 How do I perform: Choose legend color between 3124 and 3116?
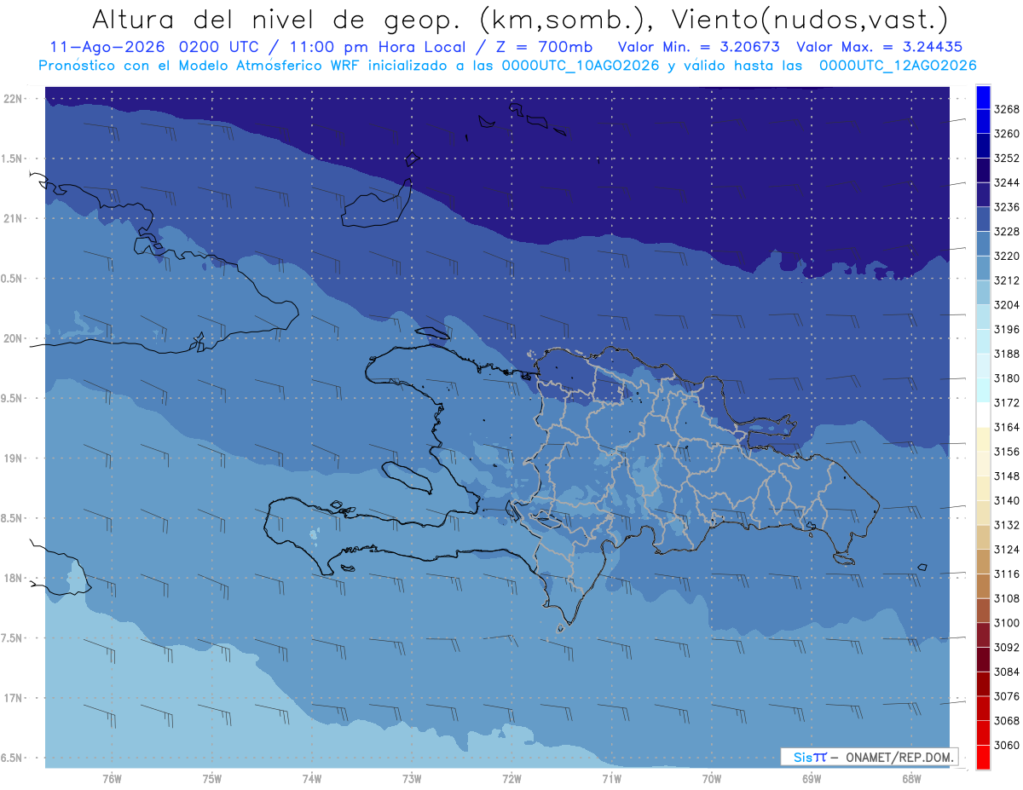tap(983, 562)
